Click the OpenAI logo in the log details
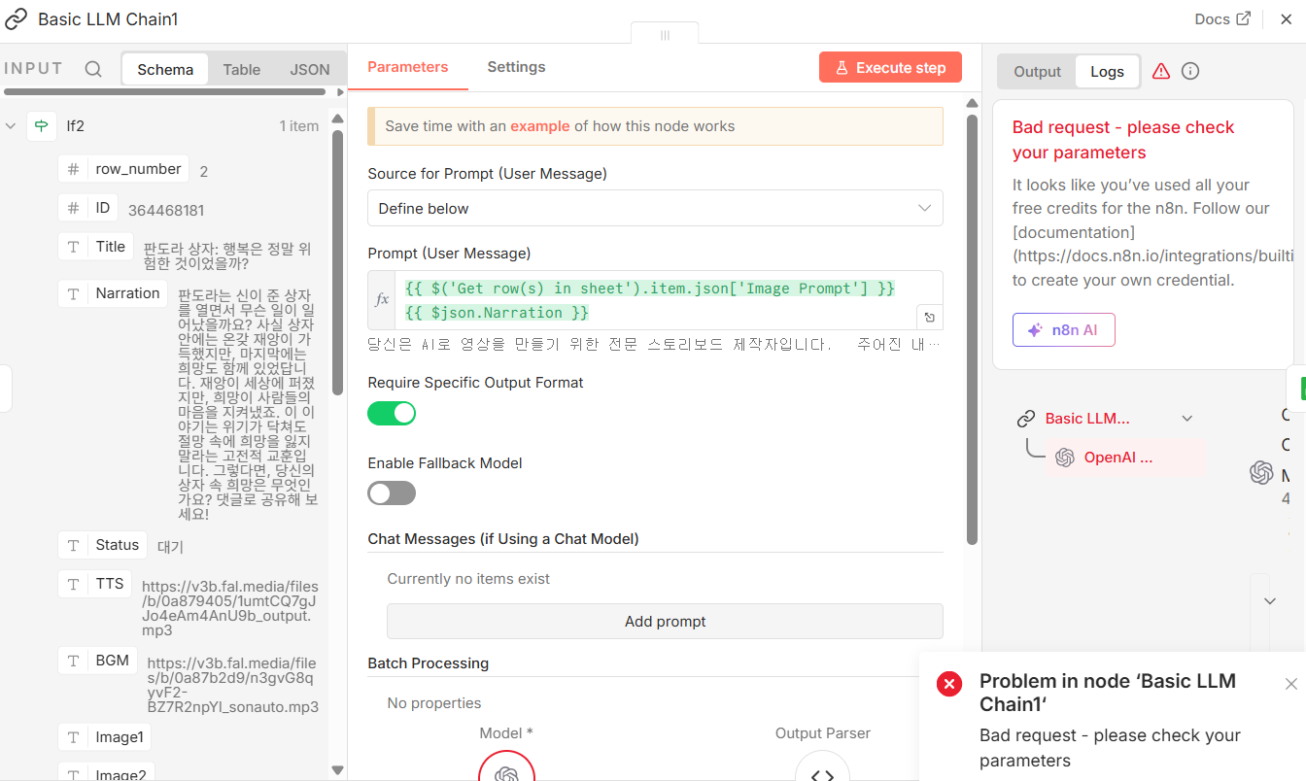 pos(1261,472)
